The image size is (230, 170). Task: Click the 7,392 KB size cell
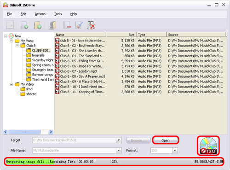click(128, 51)
